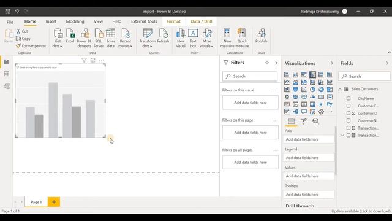Toggle Filters pane eye visibility icon
This screenshot has width=392, height=221.
point(267,63)
